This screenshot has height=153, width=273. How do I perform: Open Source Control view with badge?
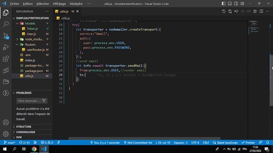pos(6,36)
